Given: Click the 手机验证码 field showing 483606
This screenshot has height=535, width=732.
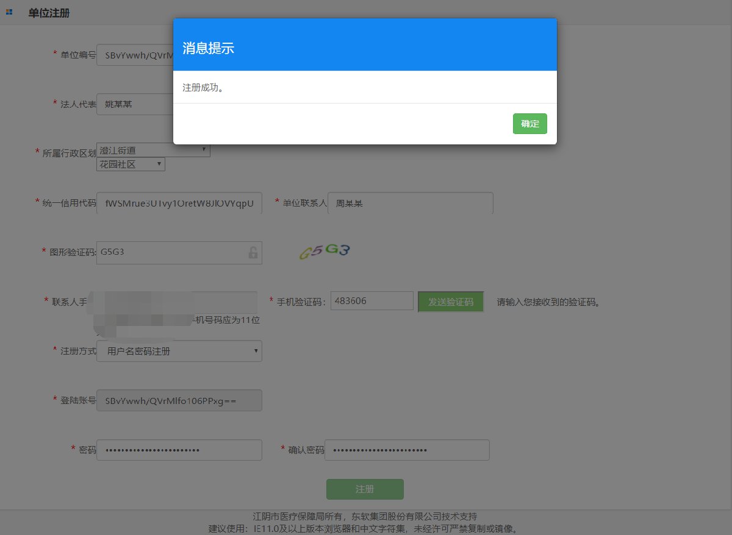Looking at the screenshot, I should click(x=371, y=301).
